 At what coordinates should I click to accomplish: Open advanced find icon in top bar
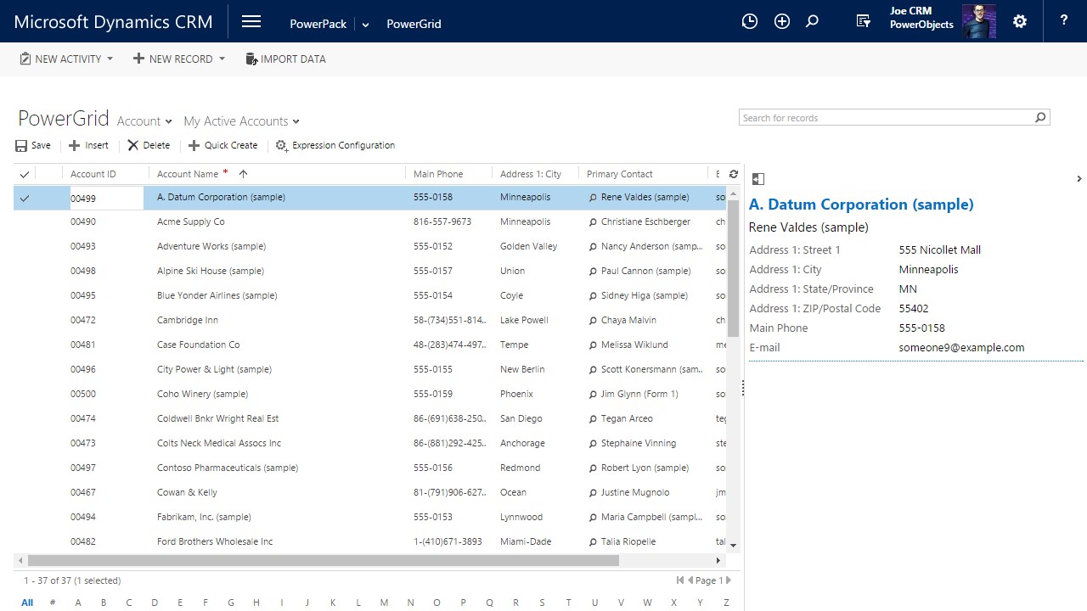(x=864, y=22)
